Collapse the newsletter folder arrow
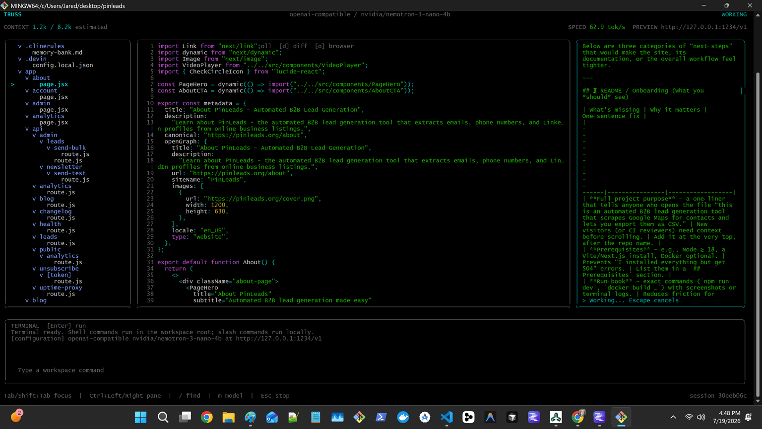 (41, 167)
